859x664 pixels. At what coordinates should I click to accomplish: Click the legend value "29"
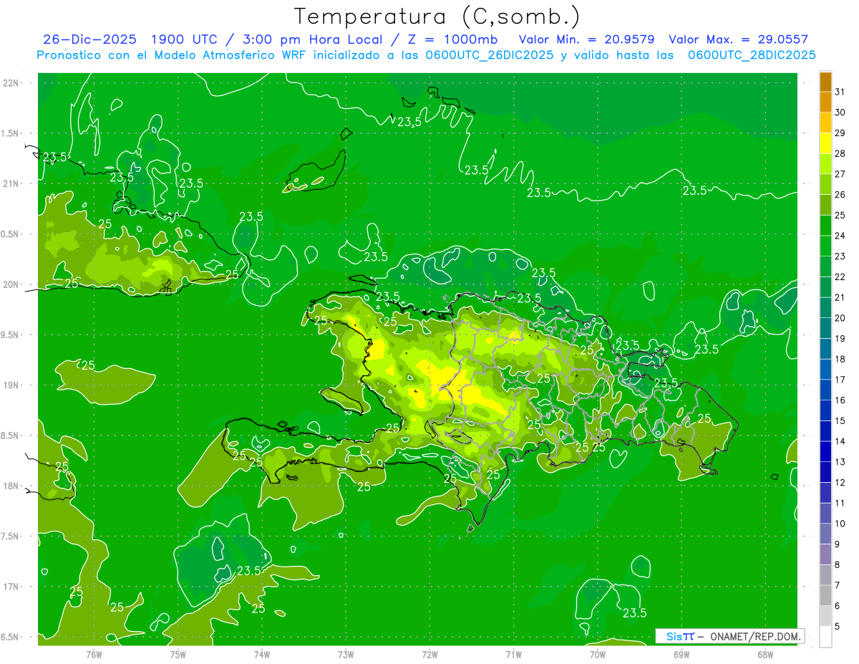point(840,133)
